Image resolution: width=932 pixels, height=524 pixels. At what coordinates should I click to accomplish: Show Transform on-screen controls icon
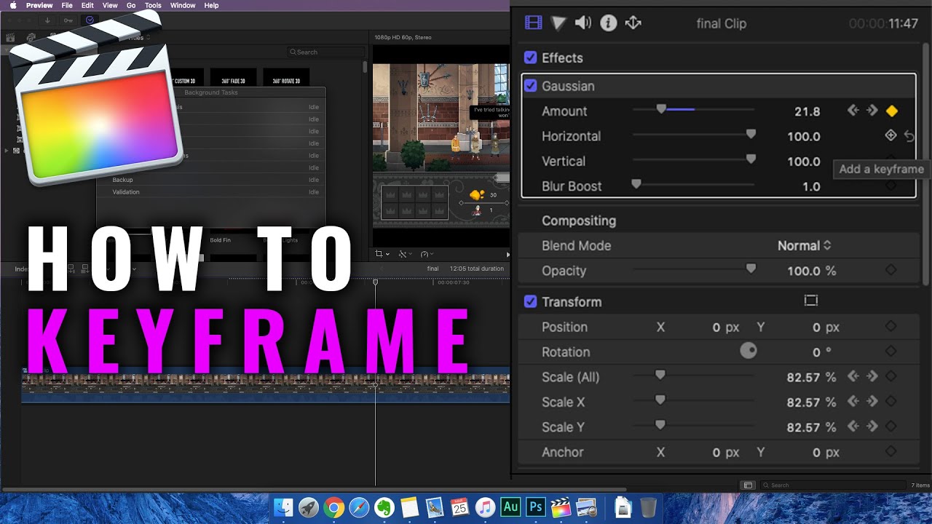811,301
